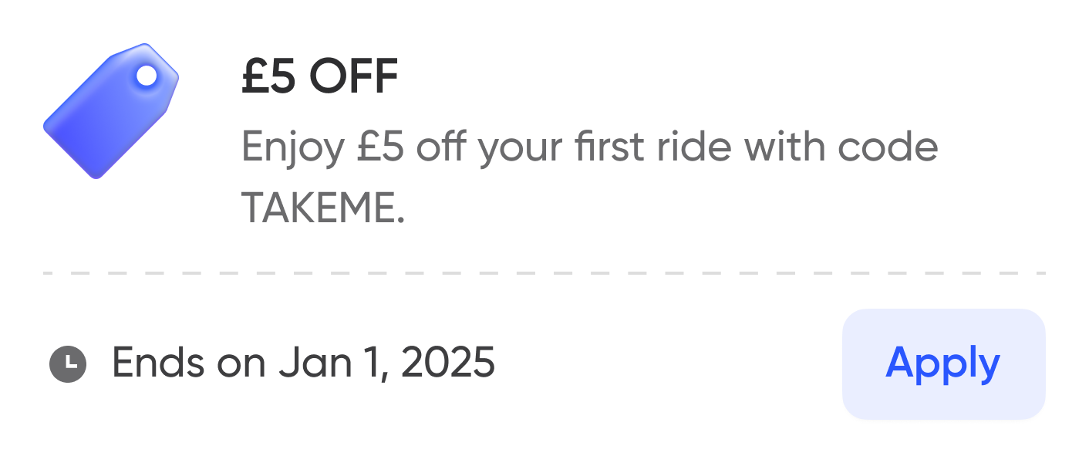Click the word 'Enjoy' in the description
This screenshot has width=1089, height=463.
(292, 148)
